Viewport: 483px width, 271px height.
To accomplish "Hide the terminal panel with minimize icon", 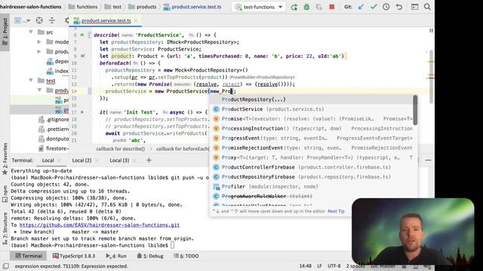I will [428, 160].
